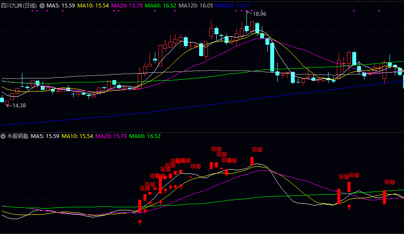Viewport: 404px width, 234px height.
Task: Click the 18.96 high price marker
Action: point(259,14)
